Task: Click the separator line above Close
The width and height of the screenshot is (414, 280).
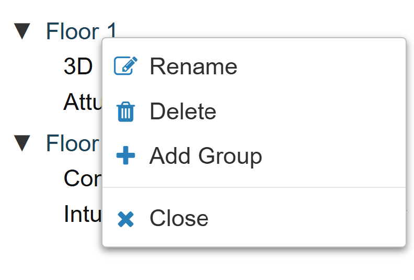Action: 254,187
